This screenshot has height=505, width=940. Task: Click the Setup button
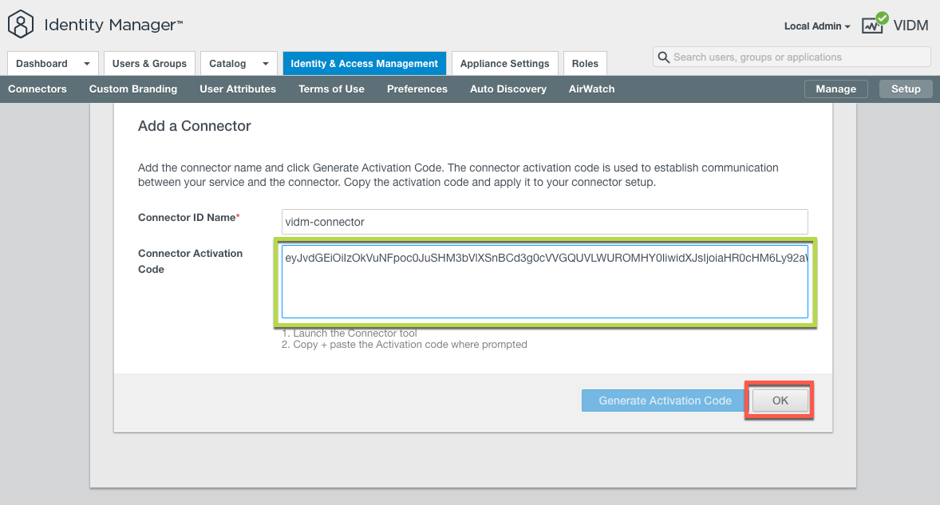(x=905, y=89)
